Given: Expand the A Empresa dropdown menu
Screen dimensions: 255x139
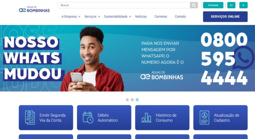Looking at the screenshot, I should point(71,17).
